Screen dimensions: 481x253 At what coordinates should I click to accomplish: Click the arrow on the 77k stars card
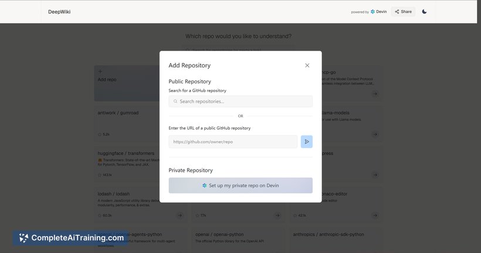(277, 215)
